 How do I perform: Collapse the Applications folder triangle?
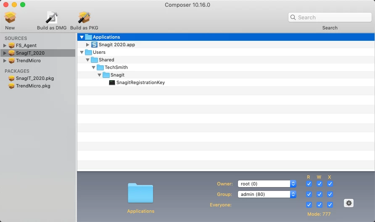(x=82, y=37)
